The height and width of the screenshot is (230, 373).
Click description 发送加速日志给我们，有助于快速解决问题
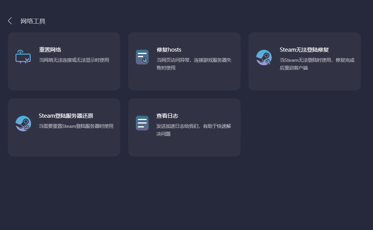(194, 130)
